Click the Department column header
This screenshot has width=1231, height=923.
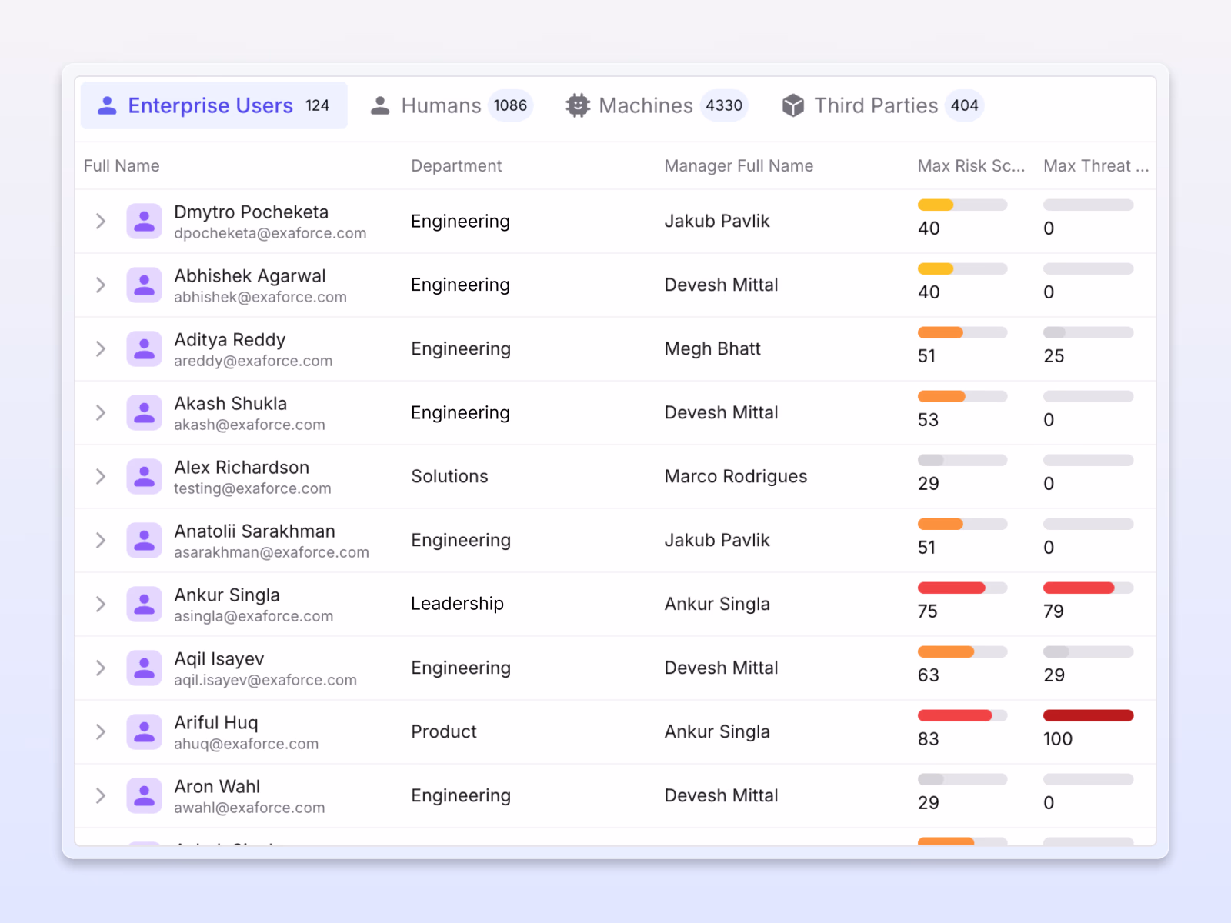[x=456, y=165]
